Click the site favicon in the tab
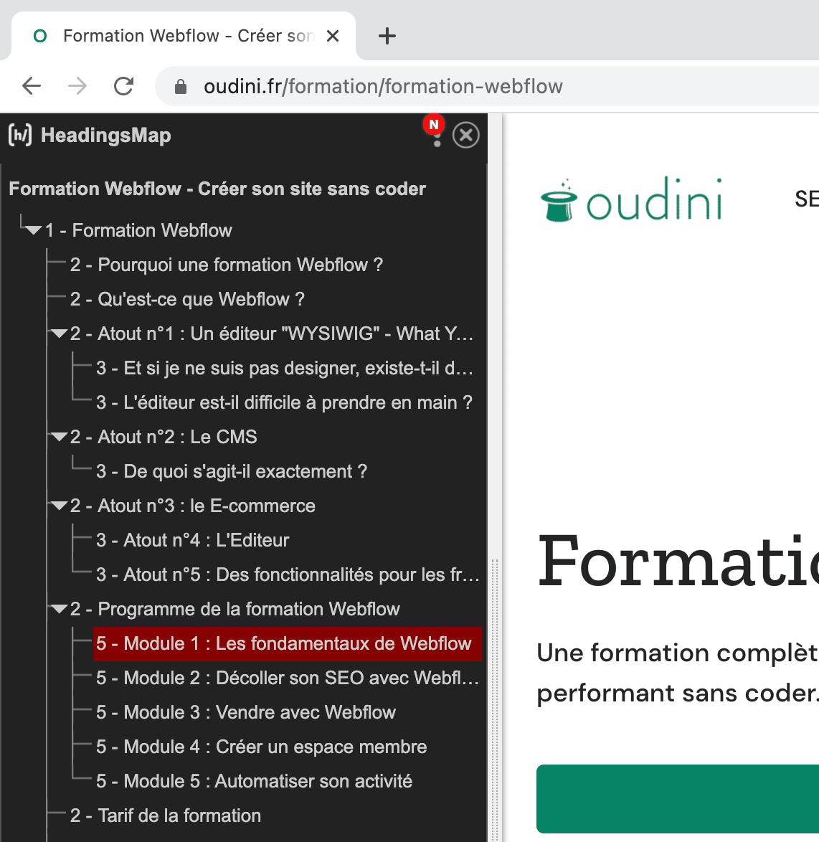The height and width of the screenshot is (842, 819). point(40,36)
